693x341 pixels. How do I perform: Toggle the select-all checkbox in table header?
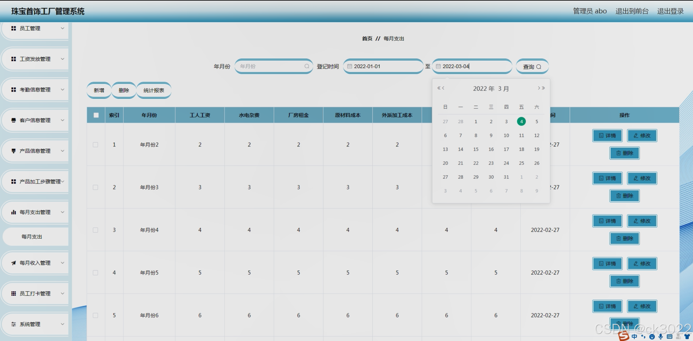tap(96, 115)
